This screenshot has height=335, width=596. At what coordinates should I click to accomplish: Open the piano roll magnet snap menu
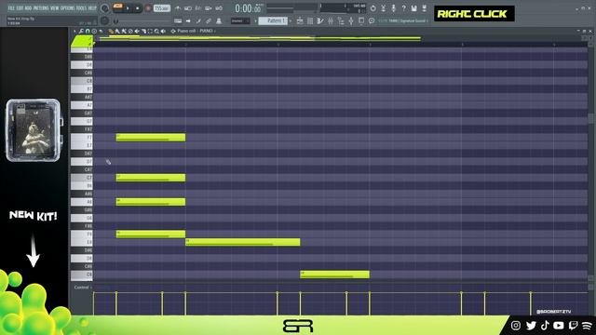coord(88,31)
